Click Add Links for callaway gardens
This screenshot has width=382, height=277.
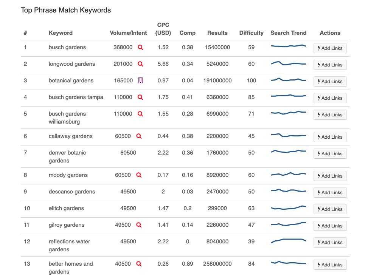330,137
